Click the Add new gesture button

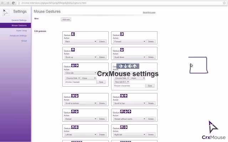[x=66, y=20]
